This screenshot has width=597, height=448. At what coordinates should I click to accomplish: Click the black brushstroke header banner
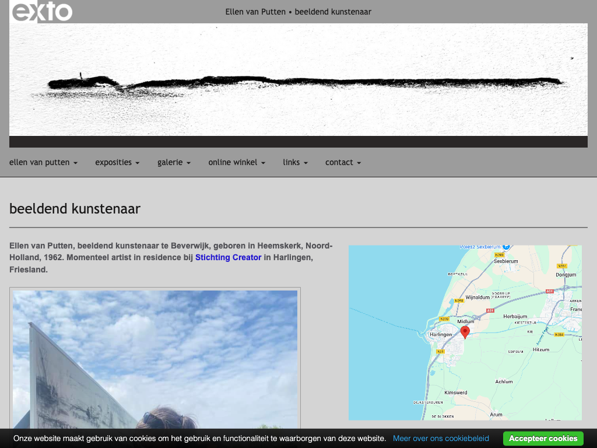point(298,80)
